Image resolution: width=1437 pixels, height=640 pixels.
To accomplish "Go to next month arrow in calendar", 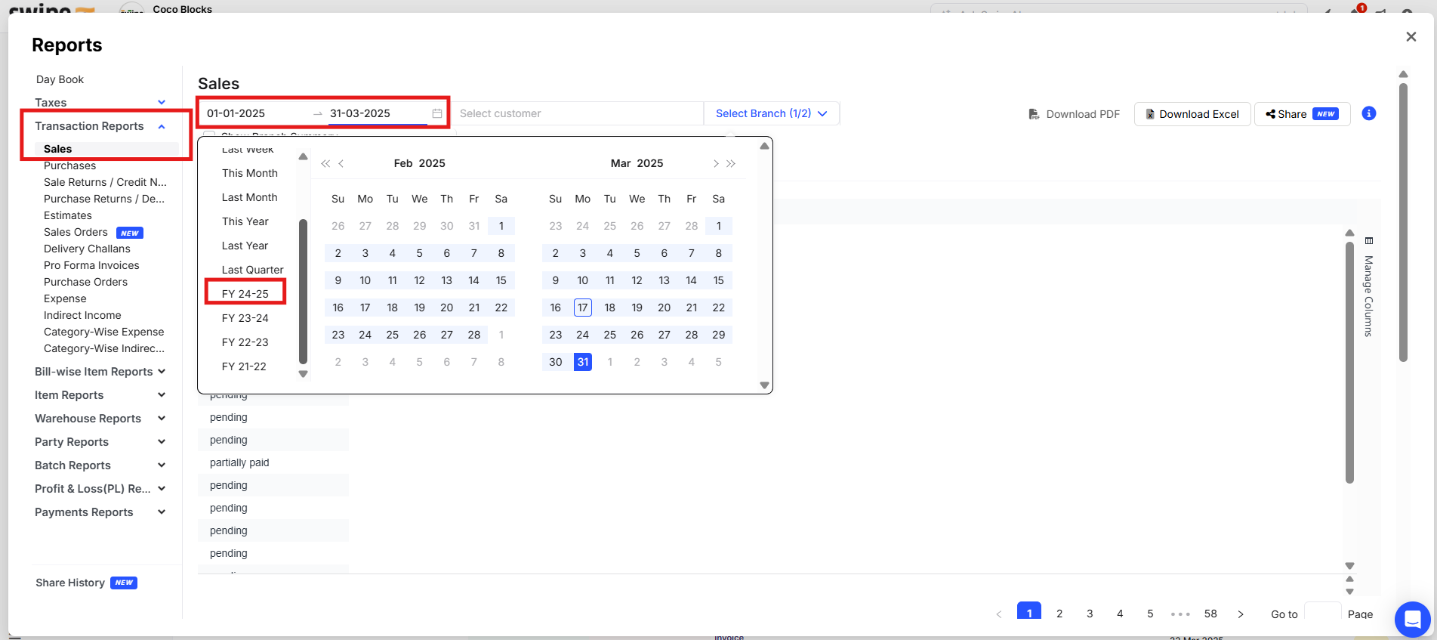I will [716, 163].
